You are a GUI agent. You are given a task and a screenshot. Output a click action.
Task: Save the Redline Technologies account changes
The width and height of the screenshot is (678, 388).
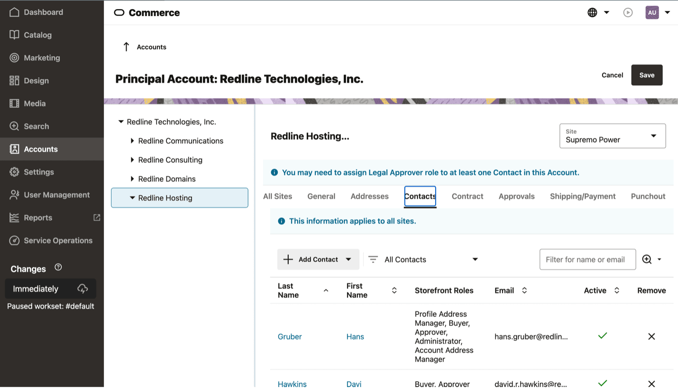click(x=646, y=74)
